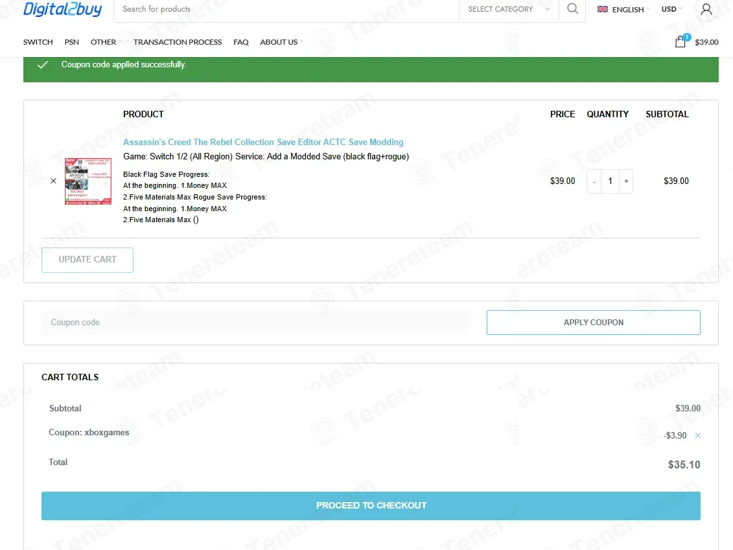Open the Switch menu item
Screen dimensions: 733x550
point(38,42)
